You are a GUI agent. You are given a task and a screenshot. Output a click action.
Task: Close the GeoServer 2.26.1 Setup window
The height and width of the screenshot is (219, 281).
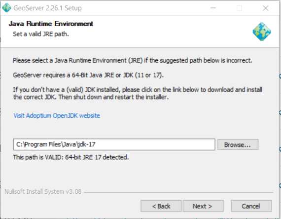(266, 8)
